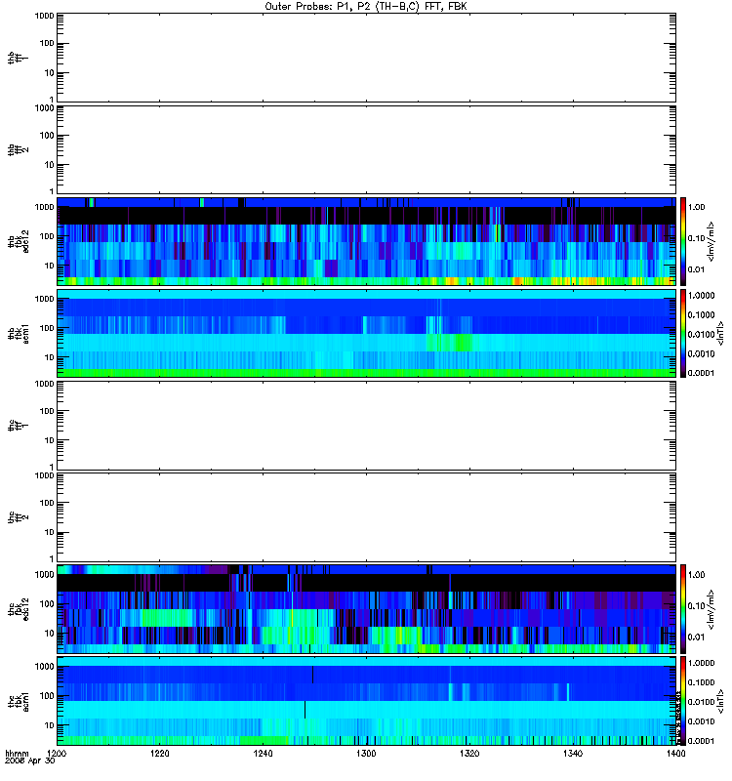This screenshot has height=781, width=732.
Task: Click the 1240 time axis label
Action: click(x=263, y=754)
